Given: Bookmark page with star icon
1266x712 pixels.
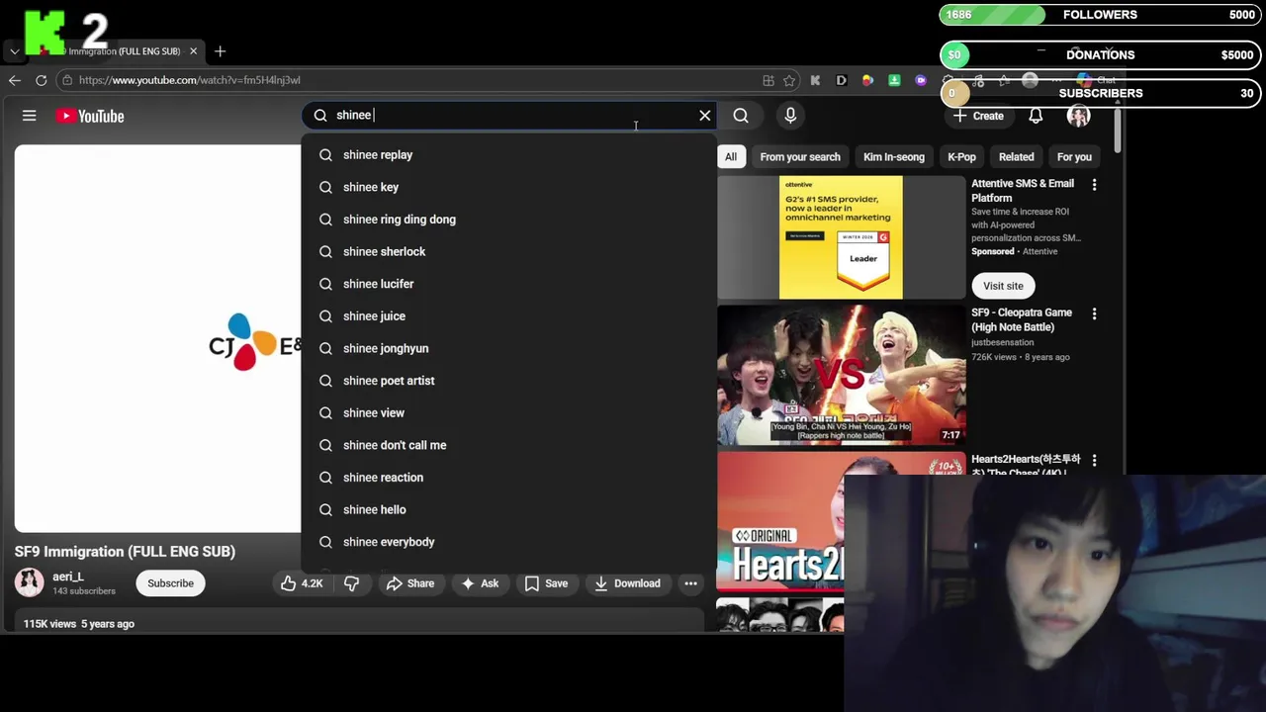Looking at the screenshot, I should (789, 80).
